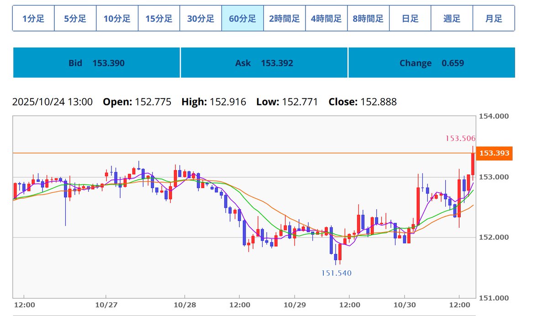Image resolution: width=548 pixels, height=316 pixels.
Task: Open the 週足 weekly chart
Action: (452, 18)
